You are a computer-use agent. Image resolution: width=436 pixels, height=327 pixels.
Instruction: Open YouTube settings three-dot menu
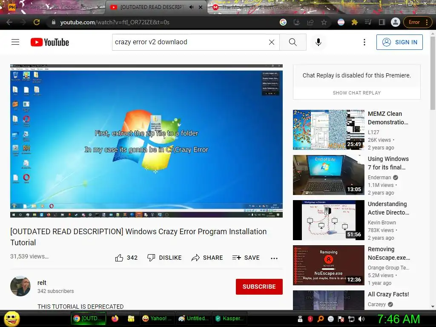click(364, 42)
